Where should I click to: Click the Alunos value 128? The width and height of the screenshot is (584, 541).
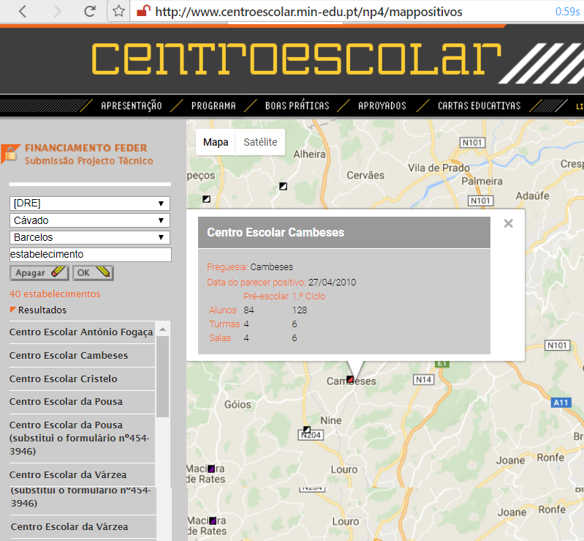(x=300, y=310)
